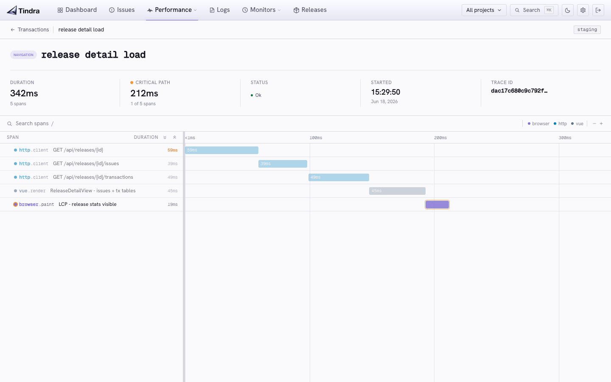Open the Logs page
Image resolution: width=611 pixels, height=382 pixels.
click(x=219, y=10)
